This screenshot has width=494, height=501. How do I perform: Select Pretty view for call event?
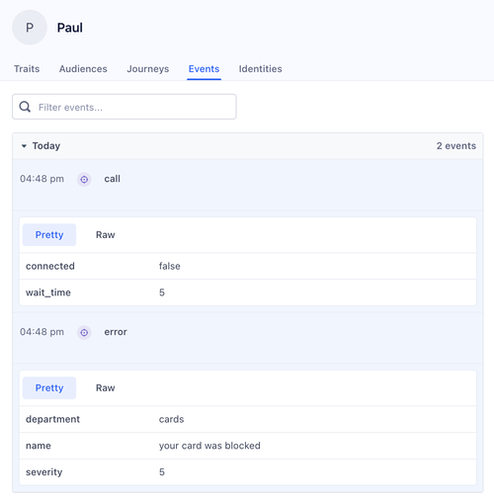49,235
